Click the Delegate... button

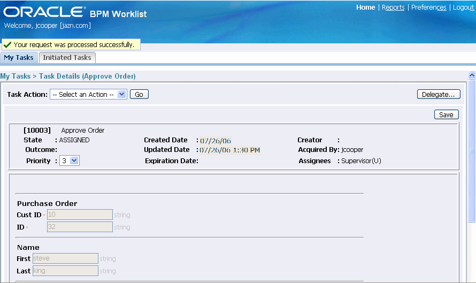click(439, 95)
